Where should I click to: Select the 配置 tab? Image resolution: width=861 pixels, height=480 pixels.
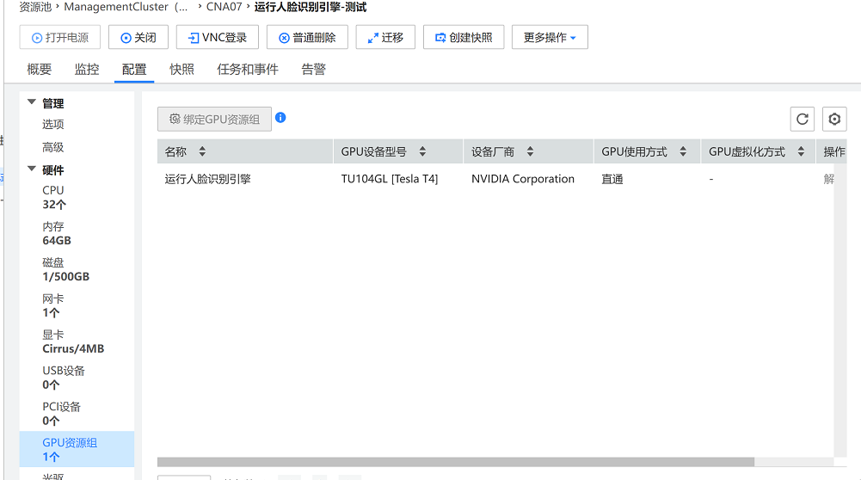click(134, 69)
